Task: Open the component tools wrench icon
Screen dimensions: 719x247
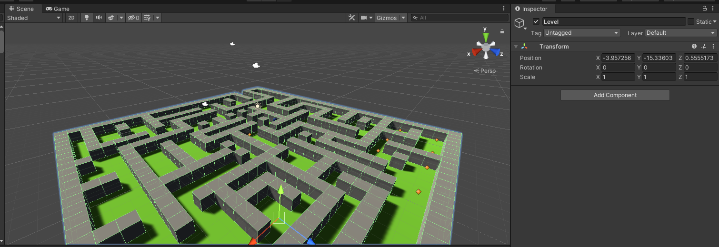Action: (x=352, y=18)
